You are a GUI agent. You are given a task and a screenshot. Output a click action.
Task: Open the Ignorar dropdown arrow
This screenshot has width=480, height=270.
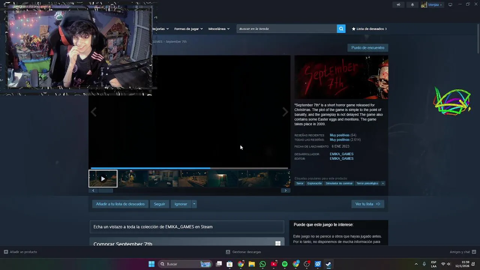coord(194,204)
